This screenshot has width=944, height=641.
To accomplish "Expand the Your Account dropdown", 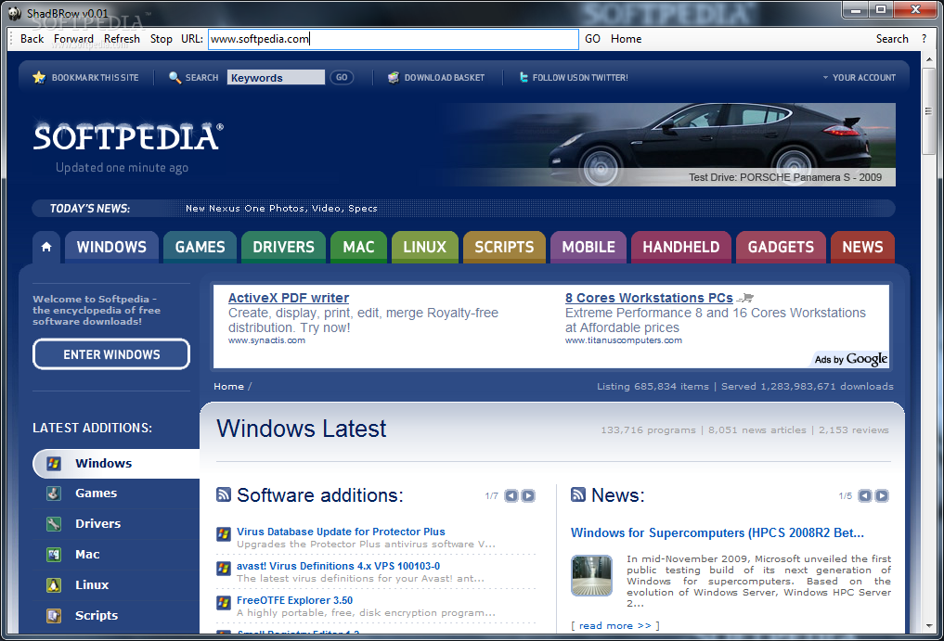I will (x=860, y=78).
